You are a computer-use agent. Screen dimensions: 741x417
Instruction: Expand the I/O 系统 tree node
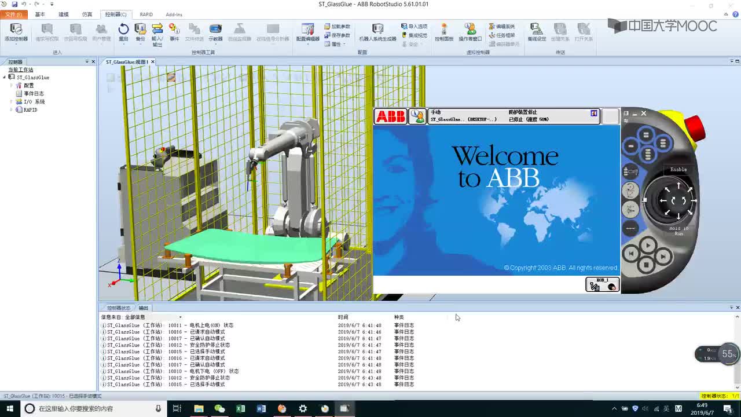click(11, 101)
